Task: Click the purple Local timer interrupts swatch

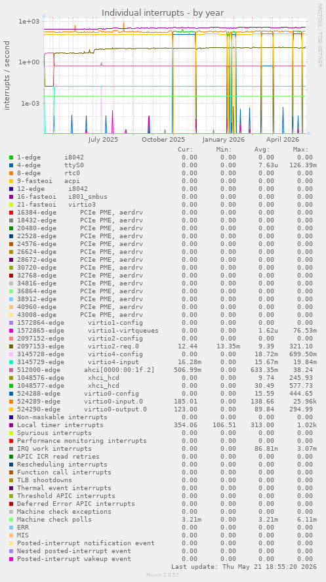Action: [x=11, y=425]
